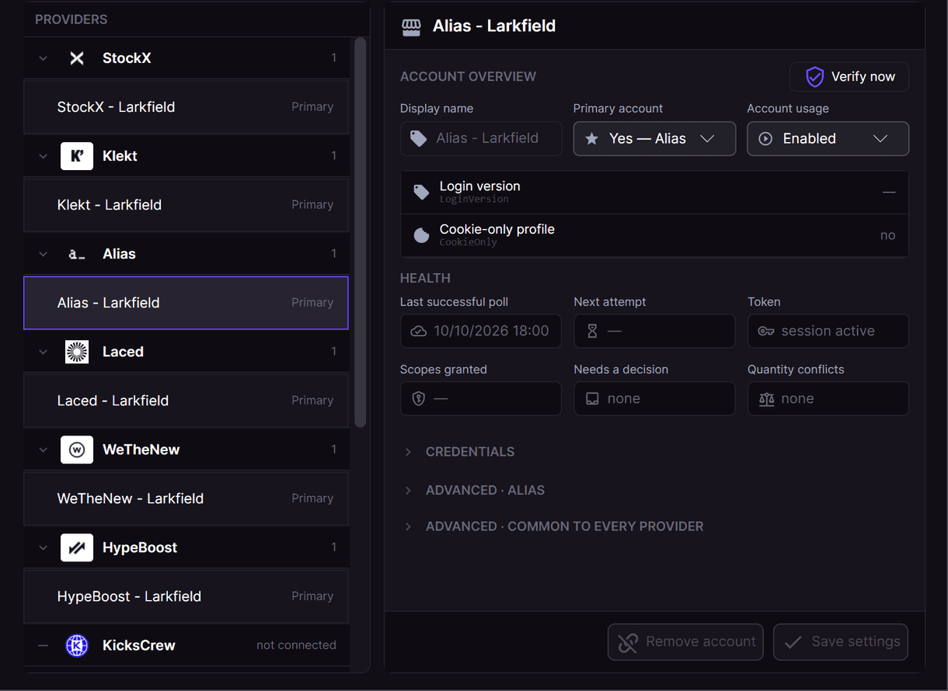Viewport: 948px width, 691px height.
Task: Click the Quantity conflicts none field
Action: (828, 398)
